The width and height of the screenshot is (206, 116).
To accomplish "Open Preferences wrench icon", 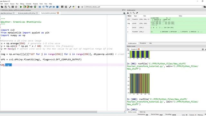I will [70, 7].
